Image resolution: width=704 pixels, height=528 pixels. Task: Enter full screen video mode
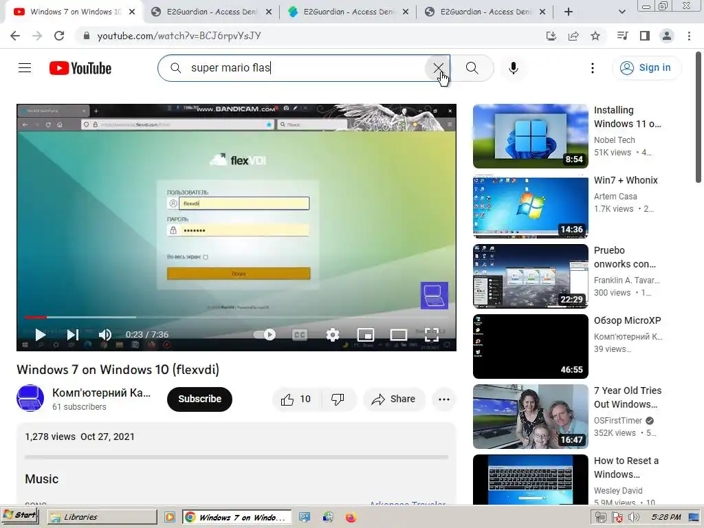pos(432,335)
